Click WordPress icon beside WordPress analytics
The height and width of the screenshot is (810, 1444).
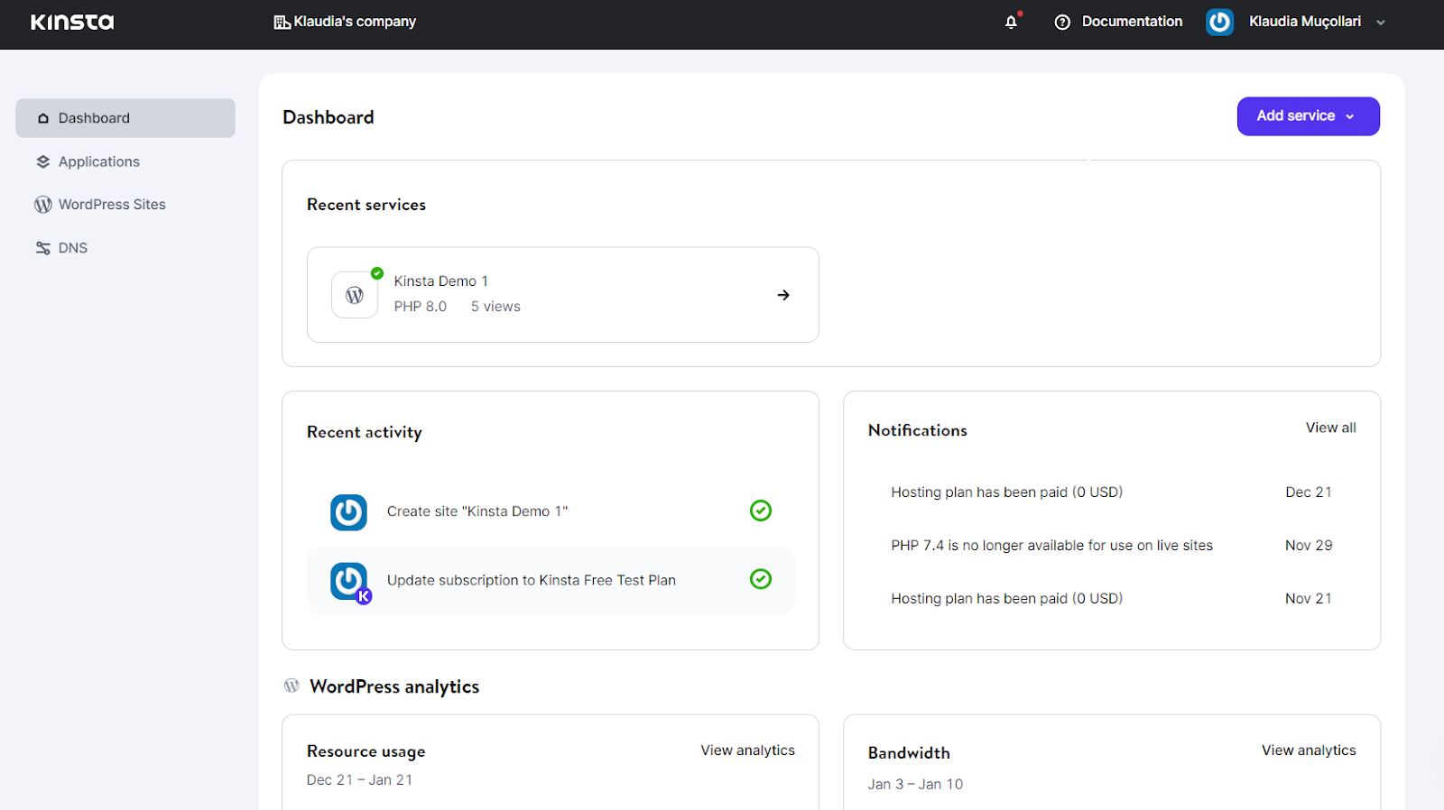292,686
